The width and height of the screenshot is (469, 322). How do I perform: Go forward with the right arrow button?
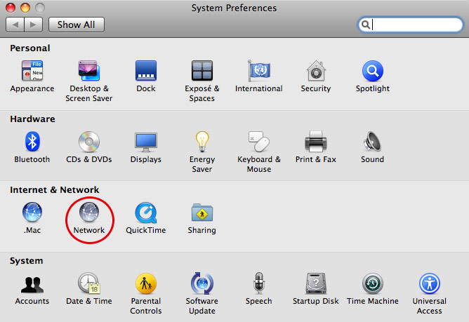point(34,25)
